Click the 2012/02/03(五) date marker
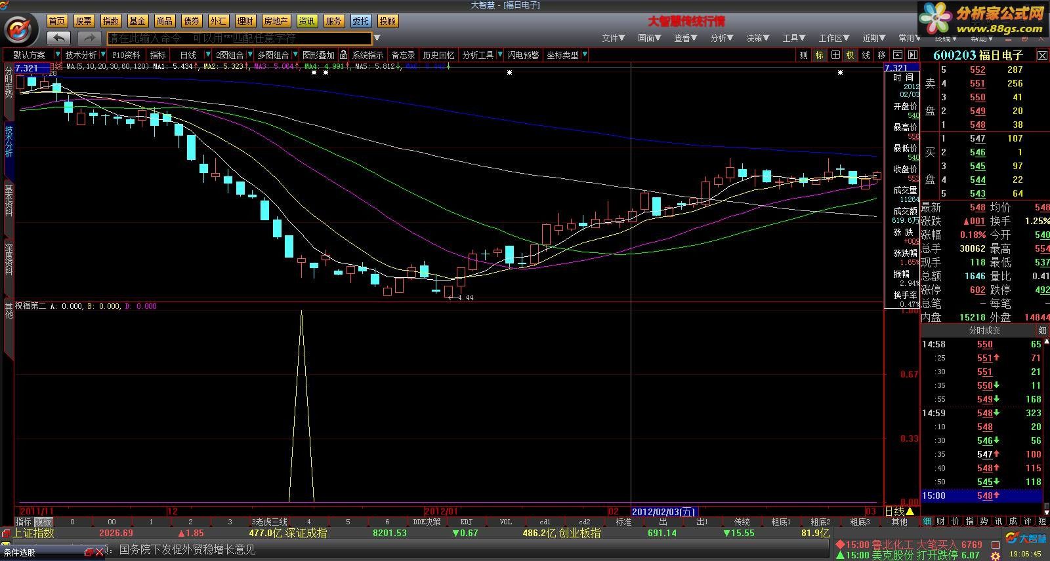 663,511
